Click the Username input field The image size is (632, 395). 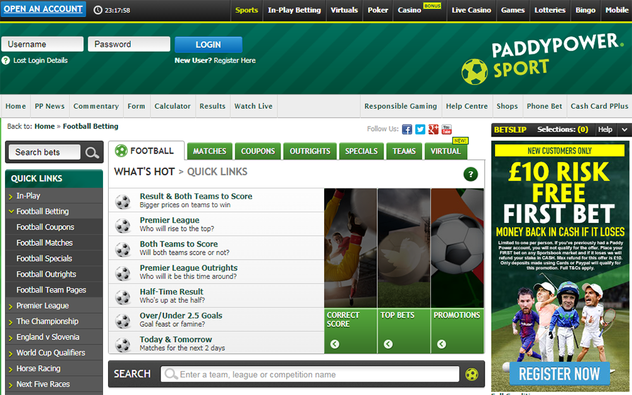[x=42, y=44]
